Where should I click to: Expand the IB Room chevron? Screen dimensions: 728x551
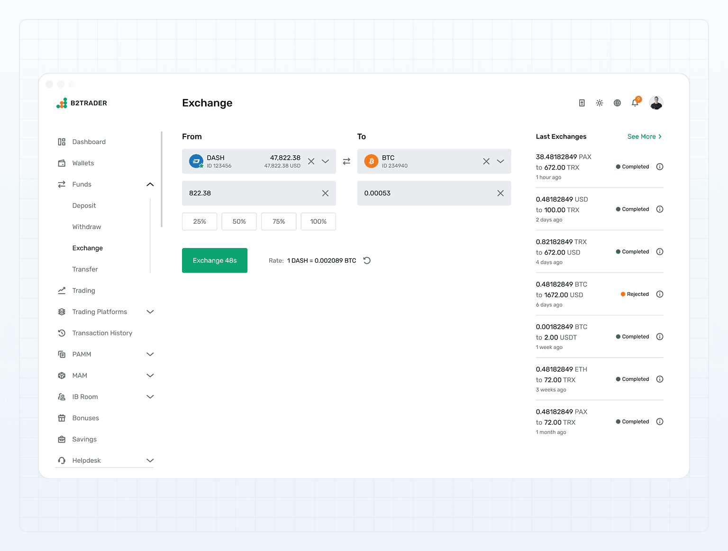point(150,397)
